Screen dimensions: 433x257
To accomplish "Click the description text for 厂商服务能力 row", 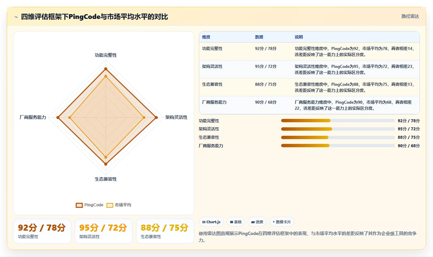I will click(353, 105).
